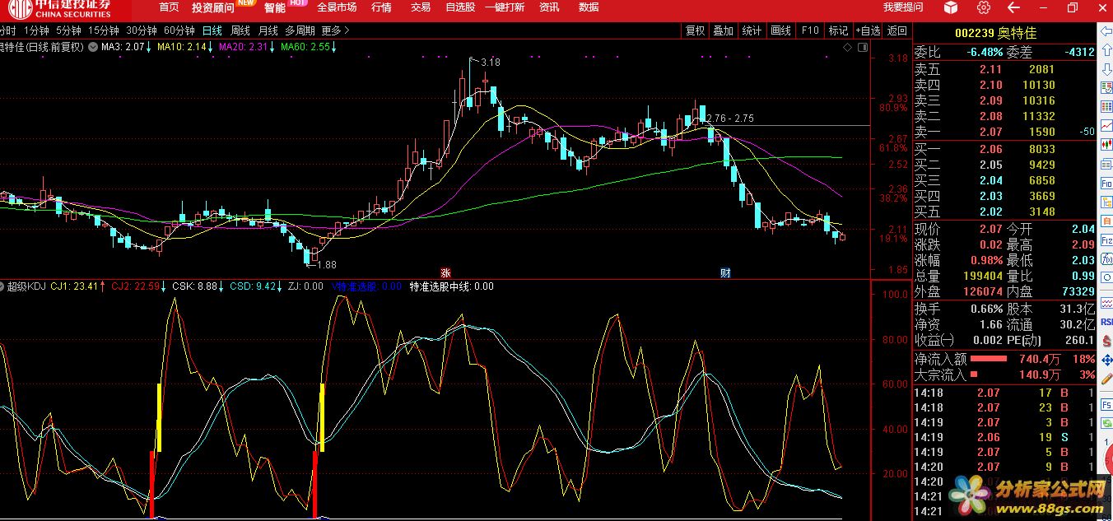Screen dimensions: 1113x521
Task: Click the China Securities logo
Action: click(x=58, y=10)
